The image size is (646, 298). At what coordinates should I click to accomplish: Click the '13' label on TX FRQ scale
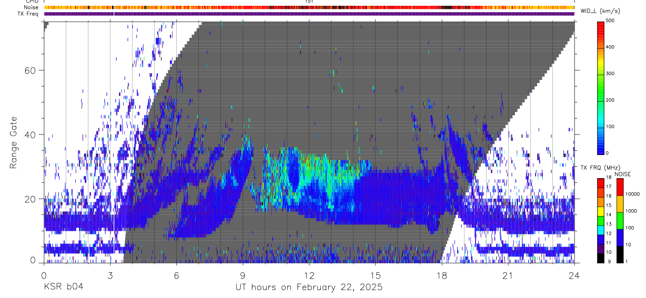[609, 224]
